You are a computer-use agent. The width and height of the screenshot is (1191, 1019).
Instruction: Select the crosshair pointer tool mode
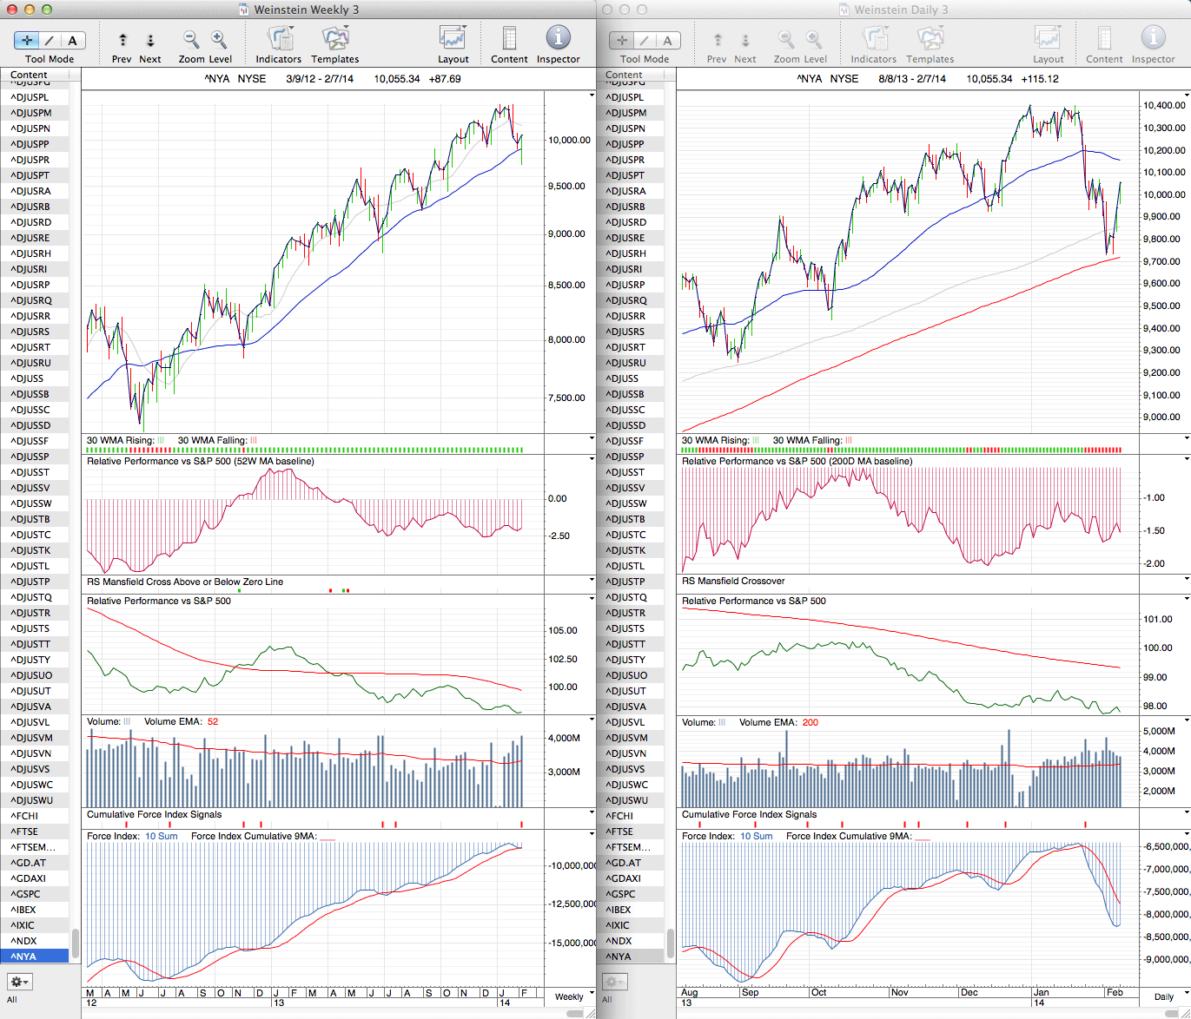coord(27,40)
